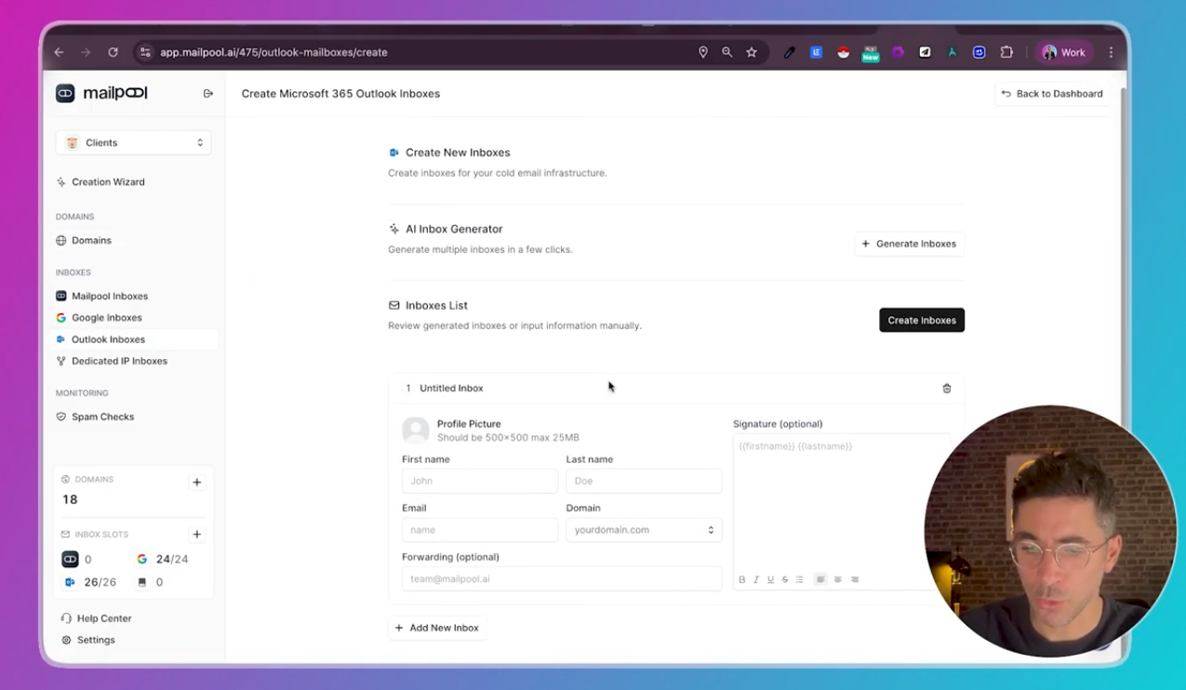Align signature text left

[820, 579]
